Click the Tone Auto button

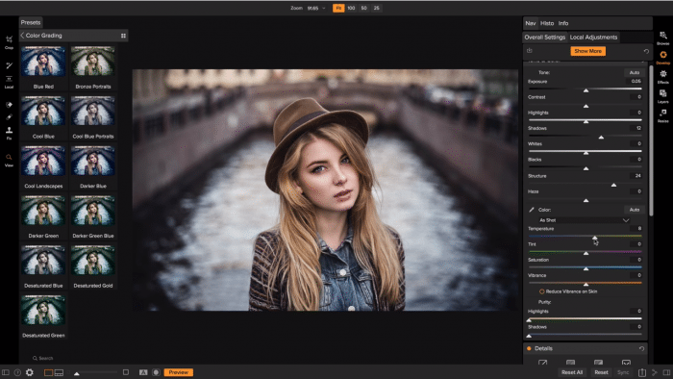(635, 72)
